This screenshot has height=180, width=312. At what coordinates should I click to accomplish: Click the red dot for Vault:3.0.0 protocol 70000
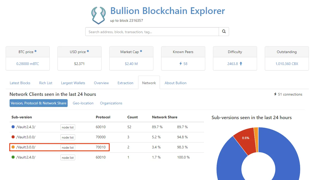point(13,137)
